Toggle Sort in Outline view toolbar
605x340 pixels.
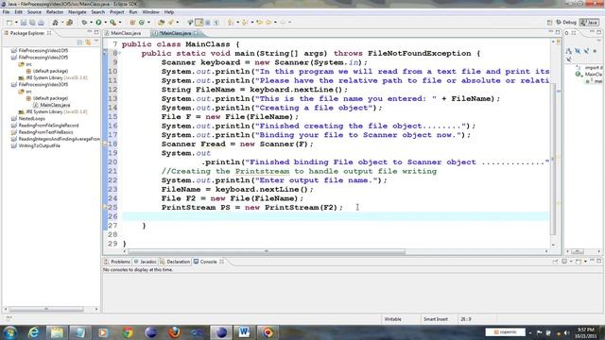[568, 50]
